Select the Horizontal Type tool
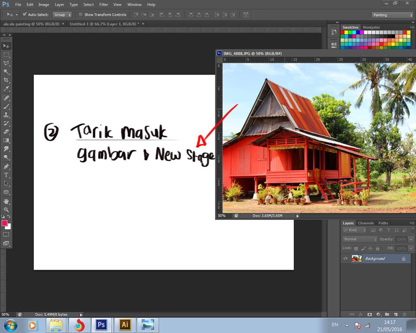This screenshot has width=416, height=333. (6, 175)
